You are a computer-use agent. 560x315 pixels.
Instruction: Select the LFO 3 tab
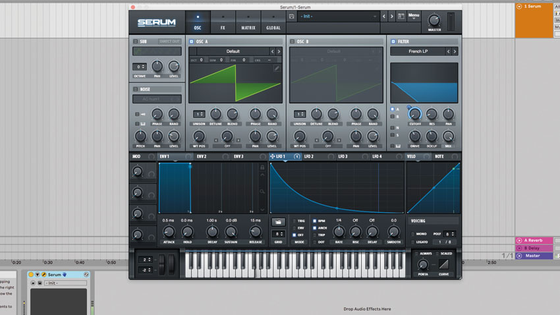pyautogui.click(x=353, y=156)
